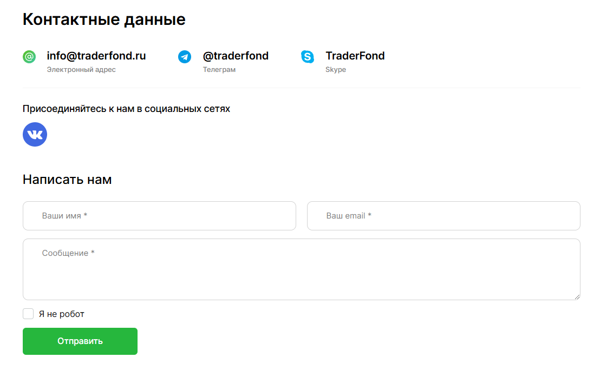Screen dimensions: 594x377
Task: Focus the "Ваш email" input field
Action: coord(443,216)
